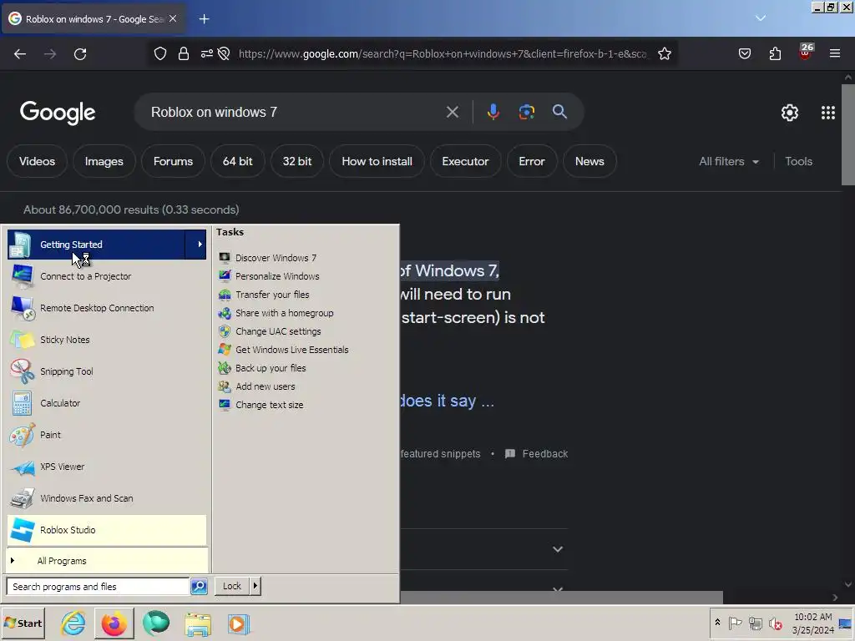This screenshot has height=641, width=855.
Task: Select the How to install chip
Action: point(377,161)
